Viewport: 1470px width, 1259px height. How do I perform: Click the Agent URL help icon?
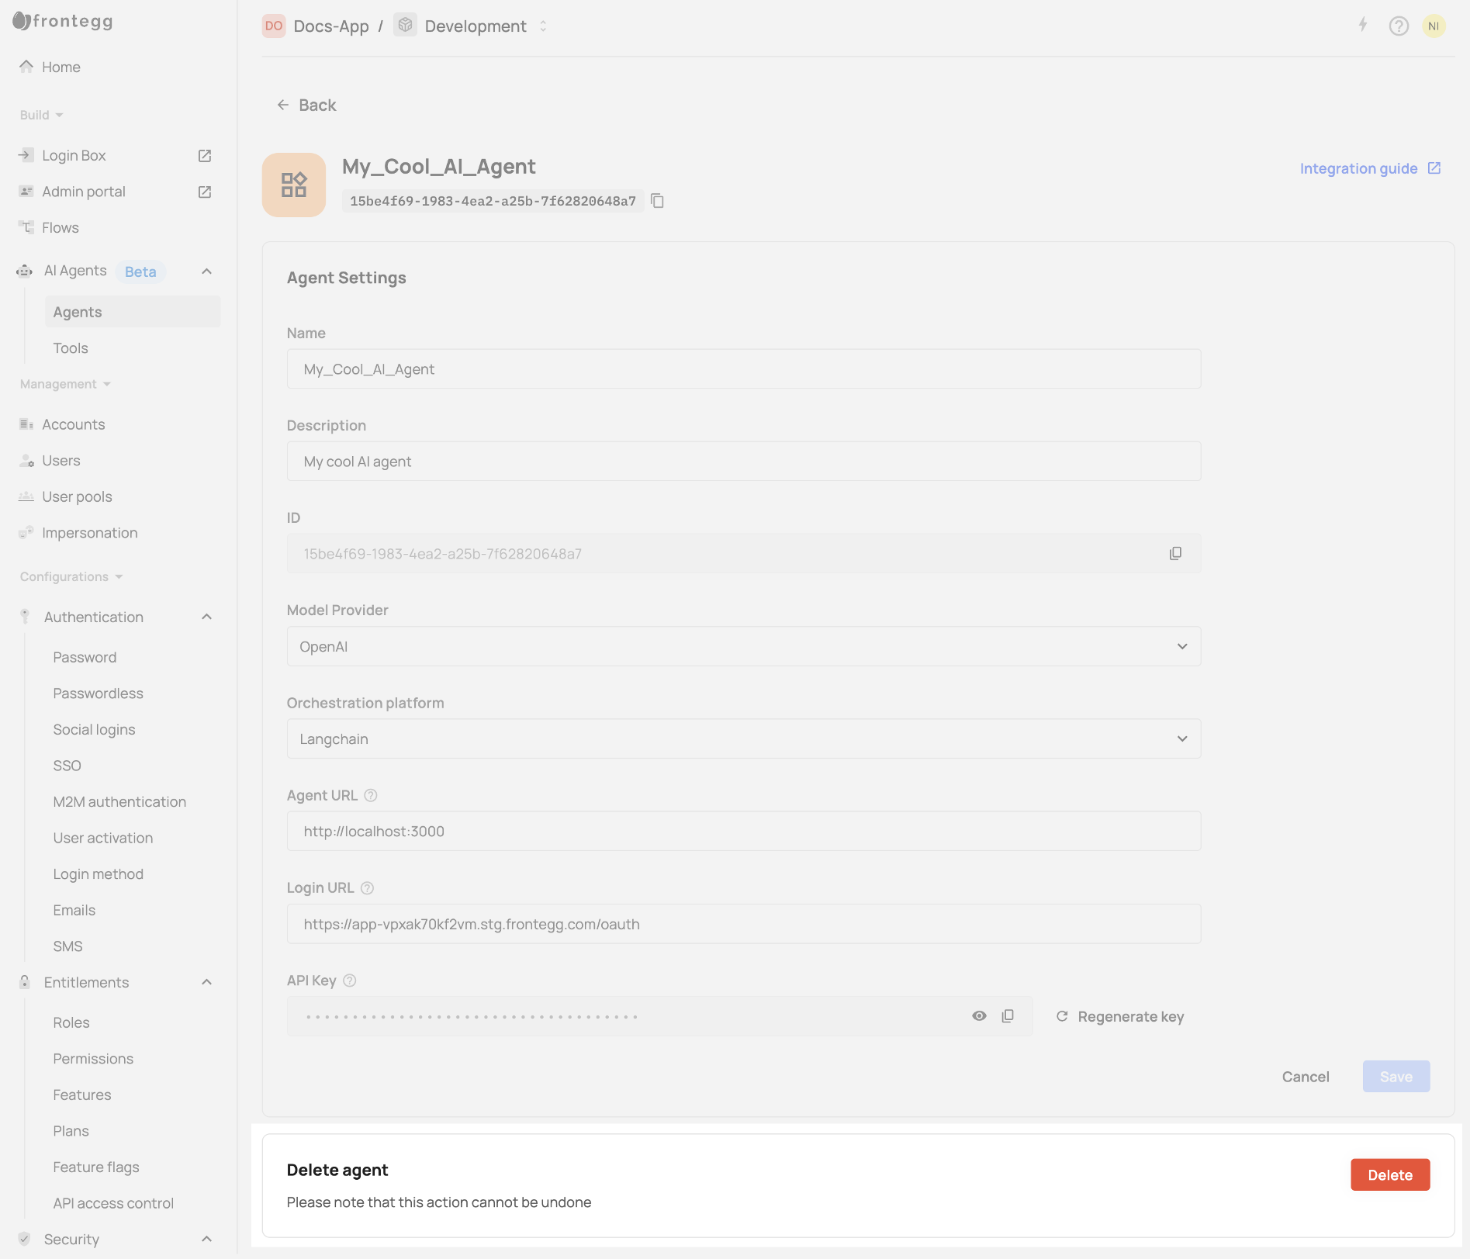371,795
